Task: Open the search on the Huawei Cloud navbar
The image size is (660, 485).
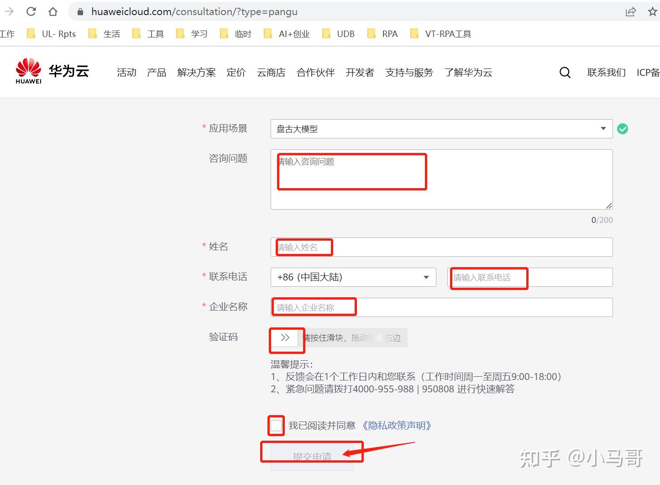Action: [x=565, y=72]
